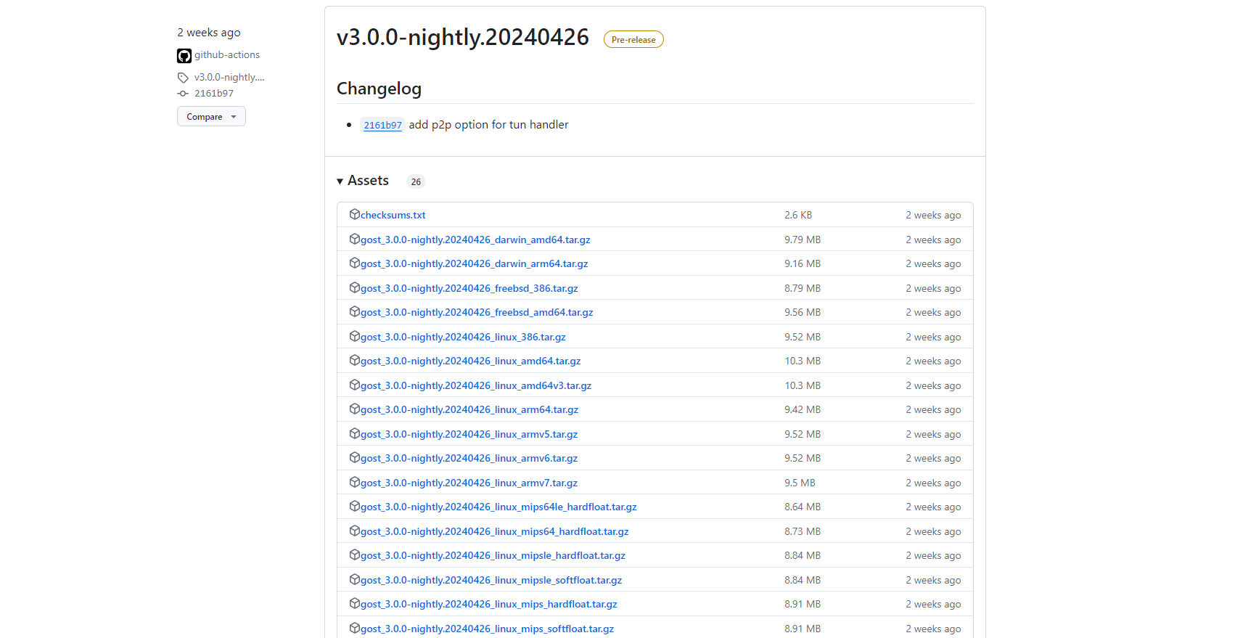The image size is (1256, 638).
Task: Click the commit icon beside 2161b97
Action: coord(183,94)
